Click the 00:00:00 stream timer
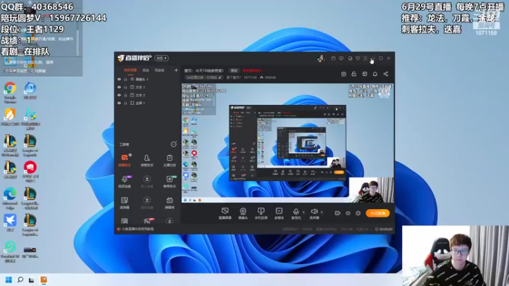Screen dimensions: 509x286 (x=384, y=229)
